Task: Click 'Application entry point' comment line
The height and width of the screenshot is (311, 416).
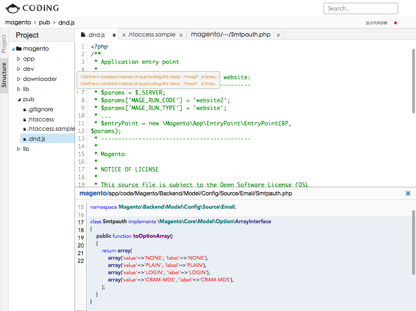Action: tap(140, 62)
